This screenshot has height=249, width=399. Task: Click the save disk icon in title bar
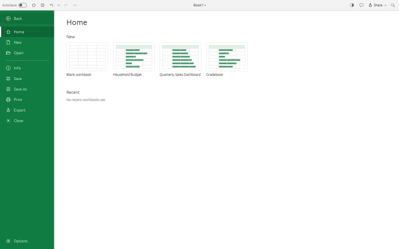coord(43,5)
